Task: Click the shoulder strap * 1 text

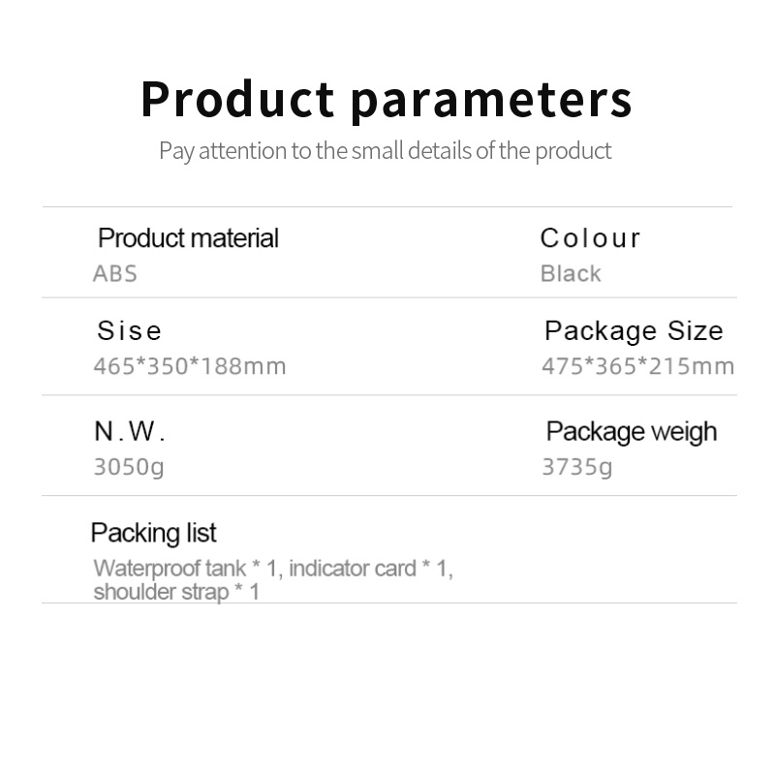Action: point(176,592)
